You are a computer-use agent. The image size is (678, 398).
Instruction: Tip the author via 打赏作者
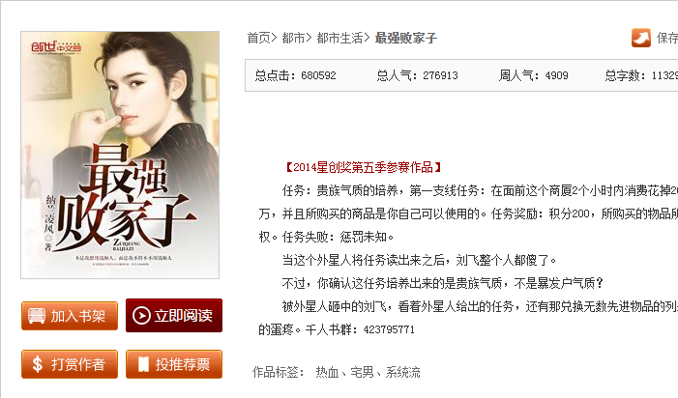[x=70, y=364]
